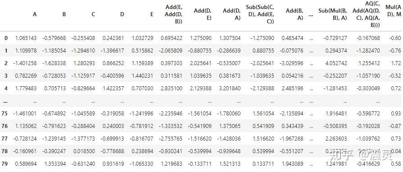Select the Add(B, A) column header
403x172 pixels.
(295, 14)
